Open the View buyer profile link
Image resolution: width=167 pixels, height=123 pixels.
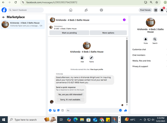tap(97, 69)
